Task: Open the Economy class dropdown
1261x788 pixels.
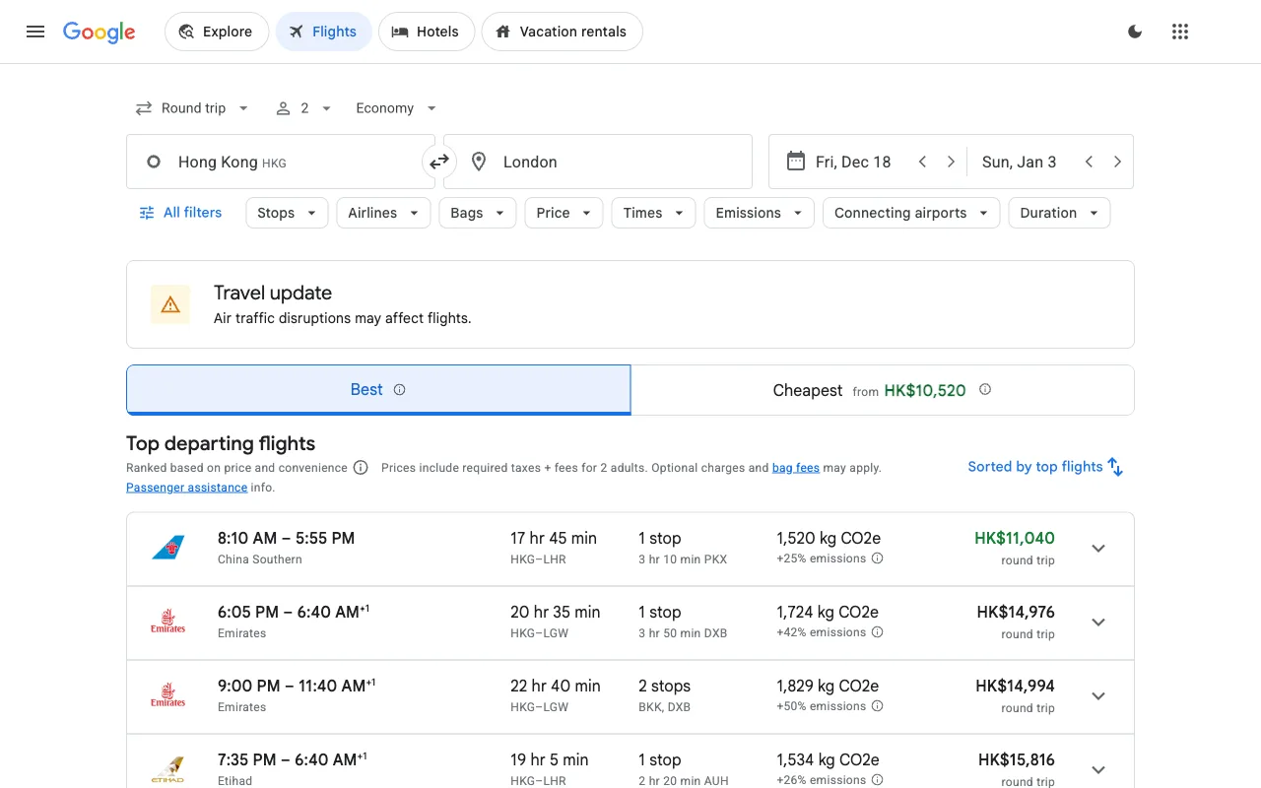Action: pos(396,108)
